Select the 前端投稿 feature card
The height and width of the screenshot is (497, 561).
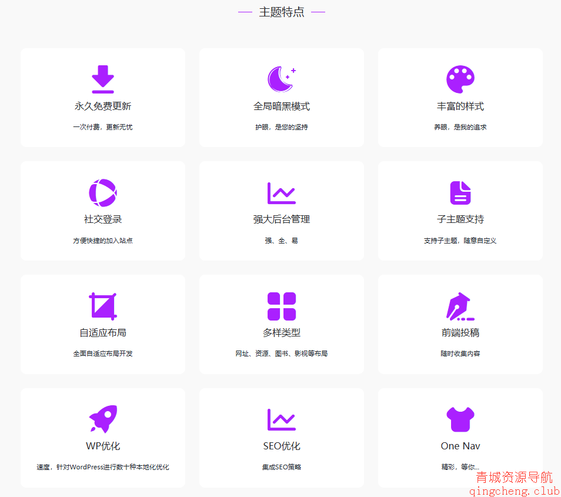[x=460, y=324]
